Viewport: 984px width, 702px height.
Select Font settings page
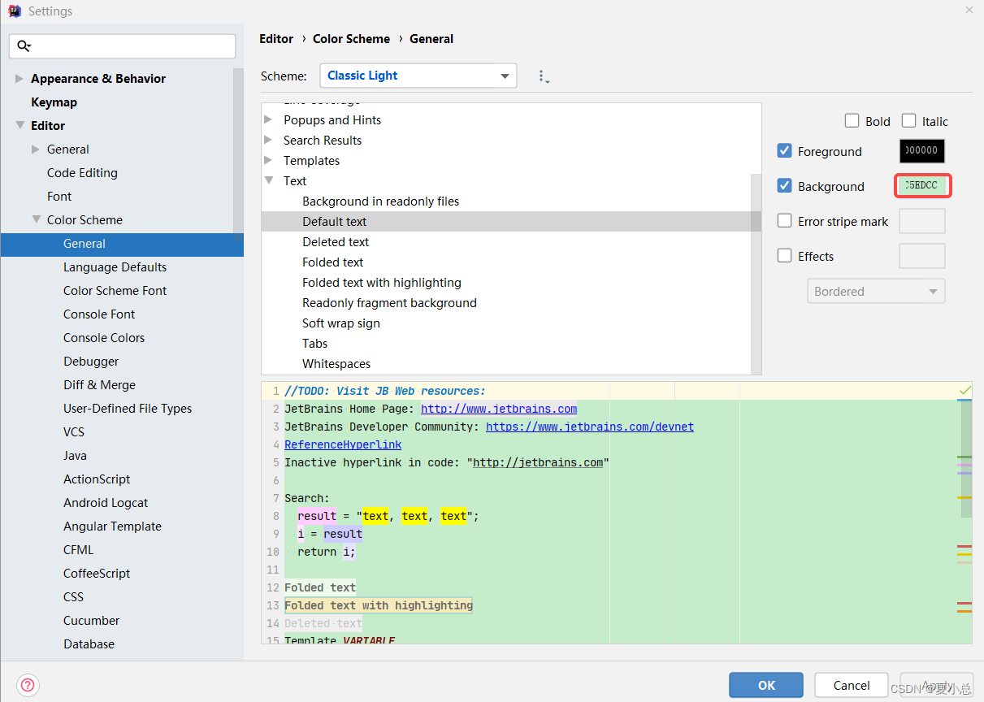(59, 197)
